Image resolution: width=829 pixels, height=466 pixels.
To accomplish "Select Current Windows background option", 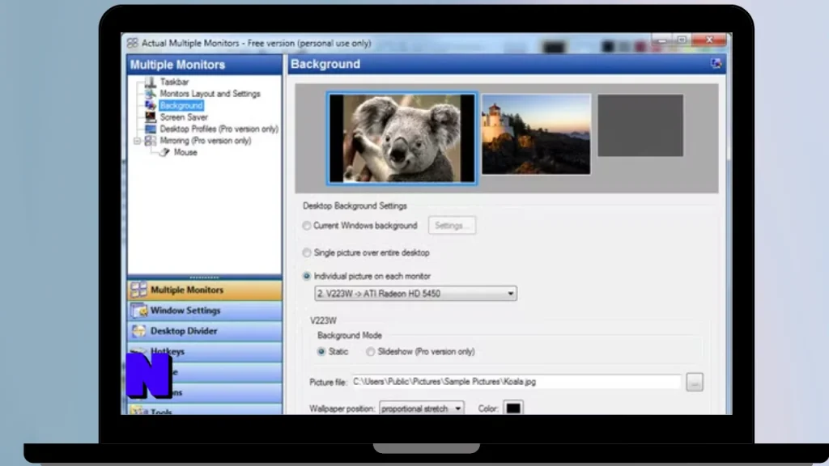I will (307, 226).
